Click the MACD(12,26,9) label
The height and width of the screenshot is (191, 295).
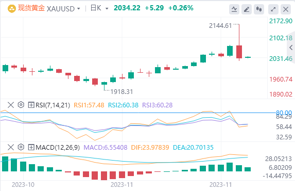click(58, 148)
